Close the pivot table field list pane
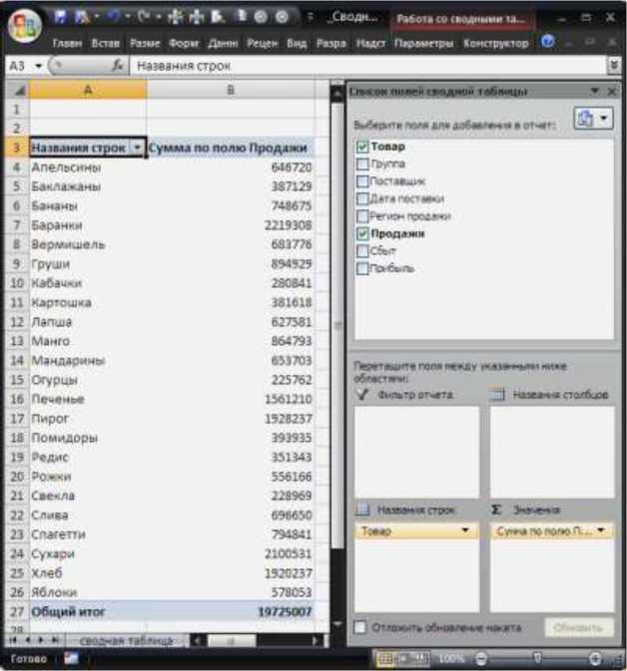The height and width of the screenshot is (671, 627). pos(612,91)
